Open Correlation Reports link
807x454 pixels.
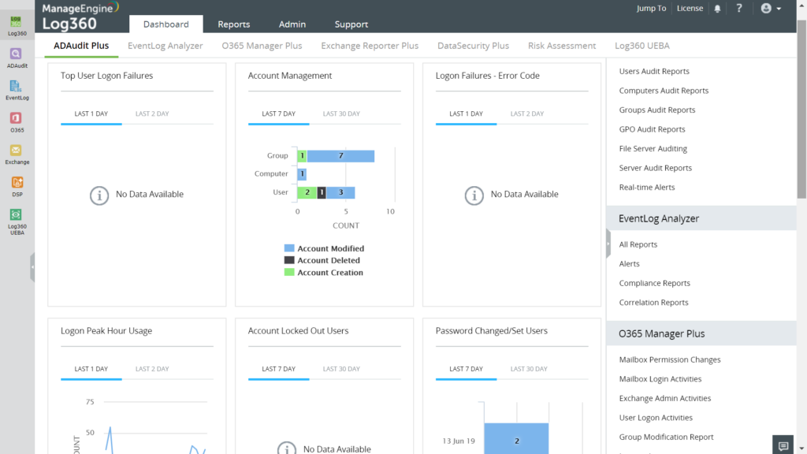(653, 303)
